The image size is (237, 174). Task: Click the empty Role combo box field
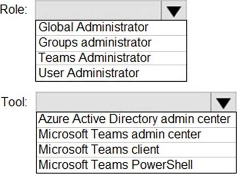click(x=98, y=10)
